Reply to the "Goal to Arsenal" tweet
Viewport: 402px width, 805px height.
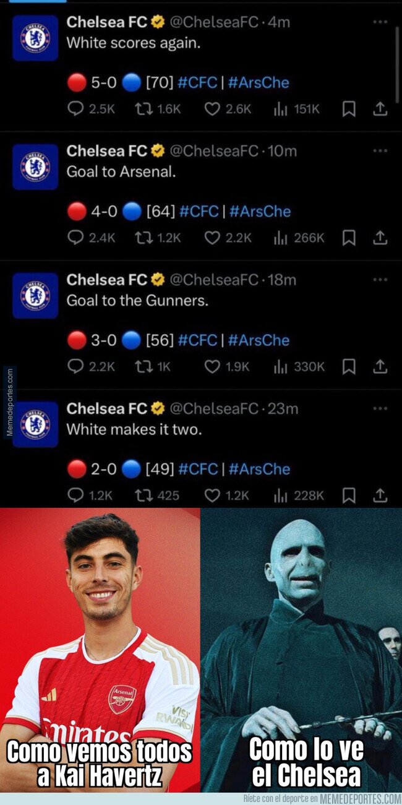[91, 238]
